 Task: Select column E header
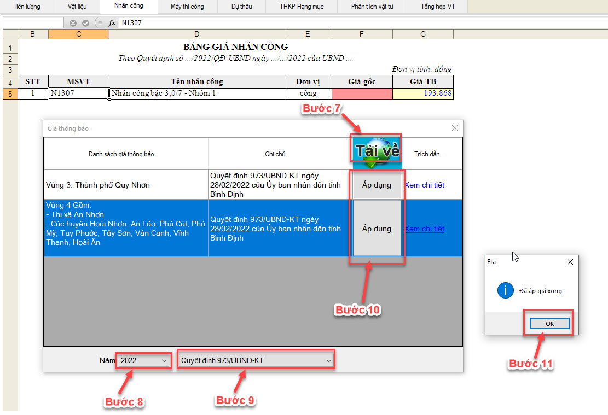click(x=308, y=34)
